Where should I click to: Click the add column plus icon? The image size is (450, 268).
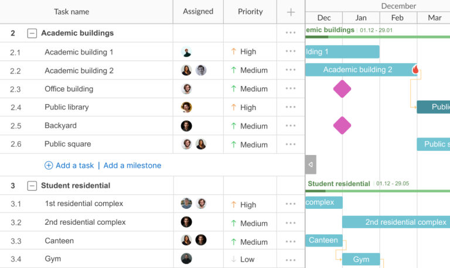(x=291, y=12)
